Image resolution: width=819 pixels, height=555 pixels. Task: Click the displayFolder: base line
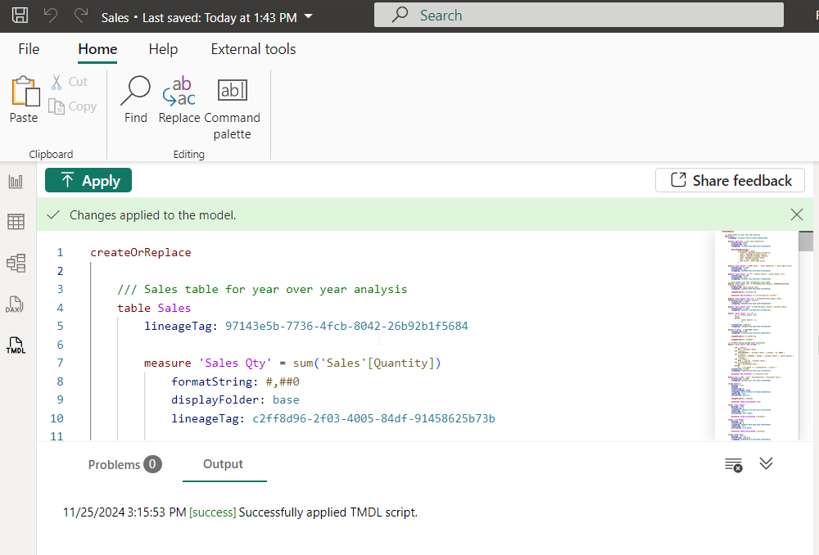tap(235, 400)
